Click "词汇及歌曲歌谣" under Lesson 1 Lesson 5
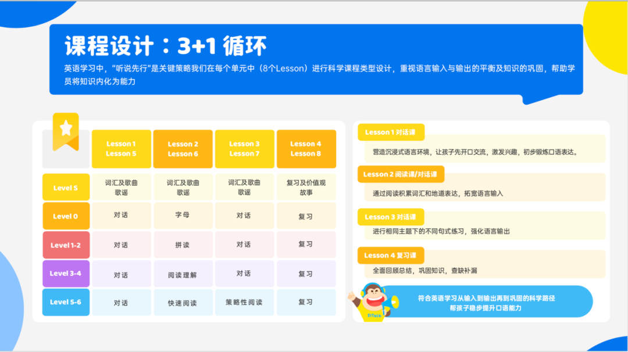Screen dimensions: 628x352 122,187
